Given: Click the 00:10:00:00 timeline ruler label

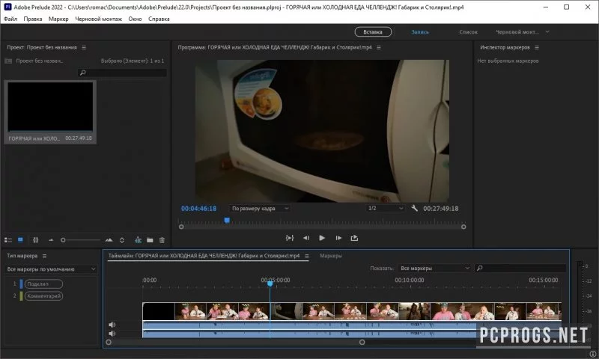Looking at the screenshot, I should point(409,280).
